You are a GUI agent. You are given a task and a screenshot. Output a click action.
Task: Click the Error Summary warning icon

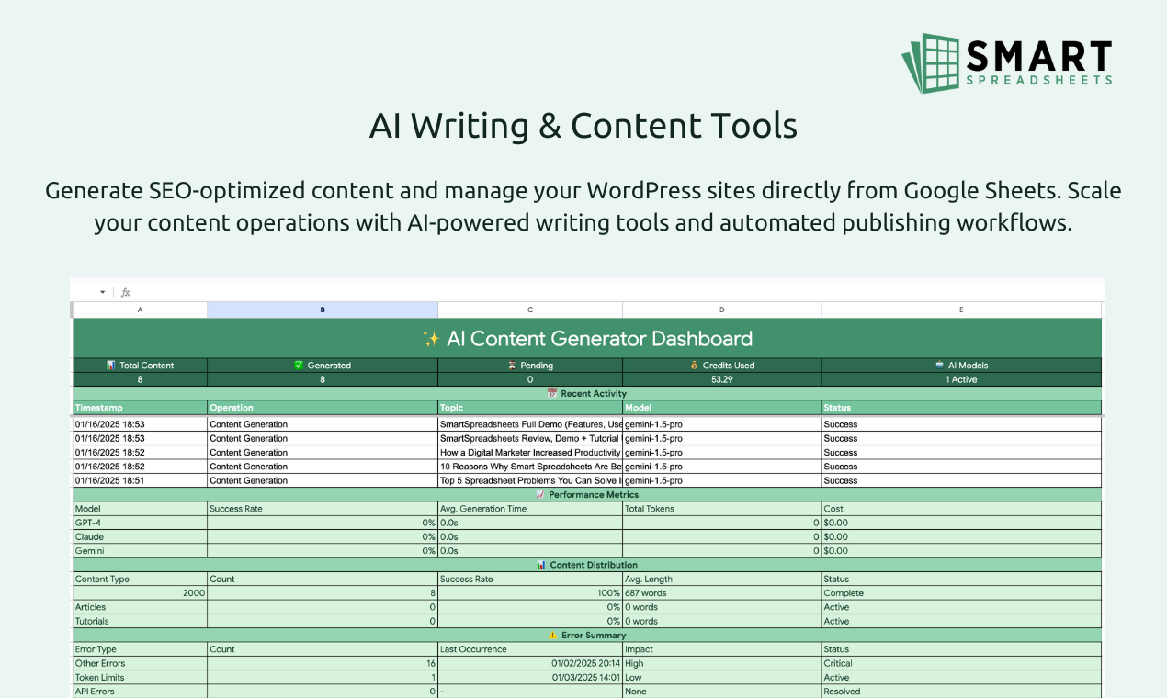tap(553, 635)
